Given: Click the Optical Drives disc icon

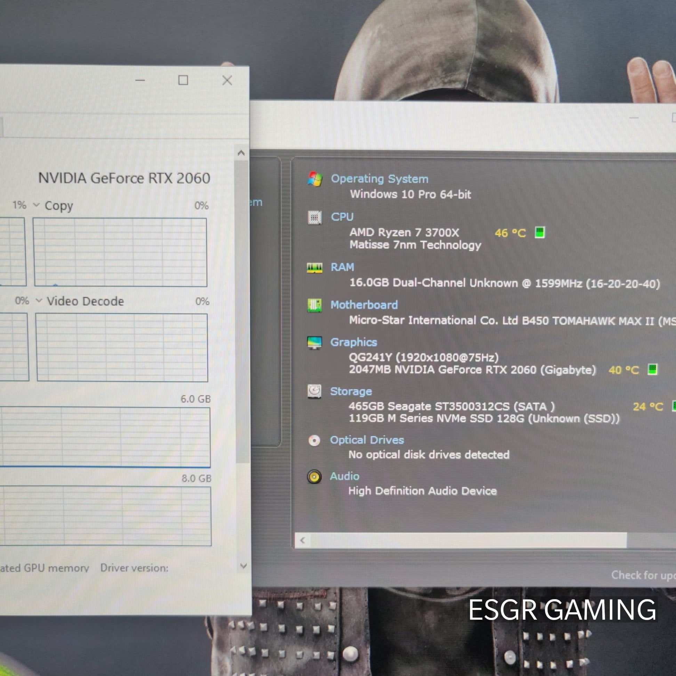Looking at the screenshot, I should (314, 441).
